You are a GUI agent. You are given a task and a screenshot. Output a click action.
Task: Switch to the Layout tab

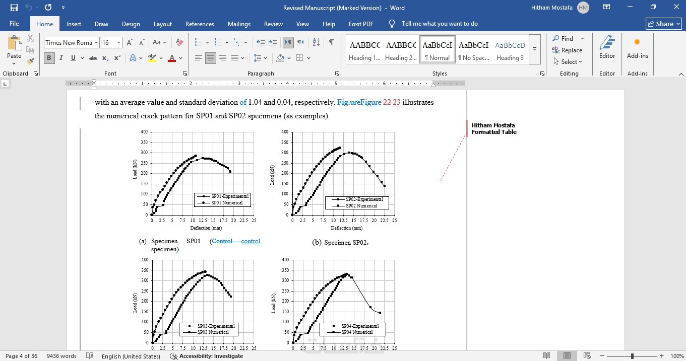tap(163, 24)
